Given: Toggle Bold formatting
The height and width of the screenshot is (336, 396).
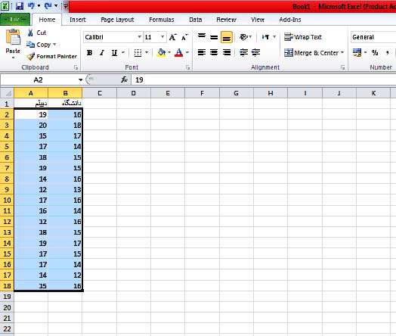Looking at the screenshot, I should click(89, 52).
